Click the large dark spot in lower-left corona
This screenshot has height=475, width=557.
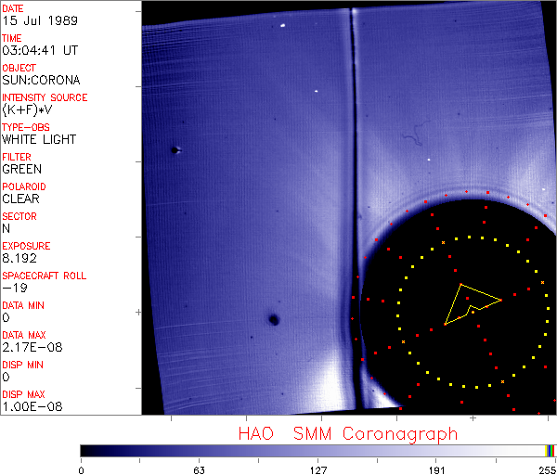[x=274, y=320]
